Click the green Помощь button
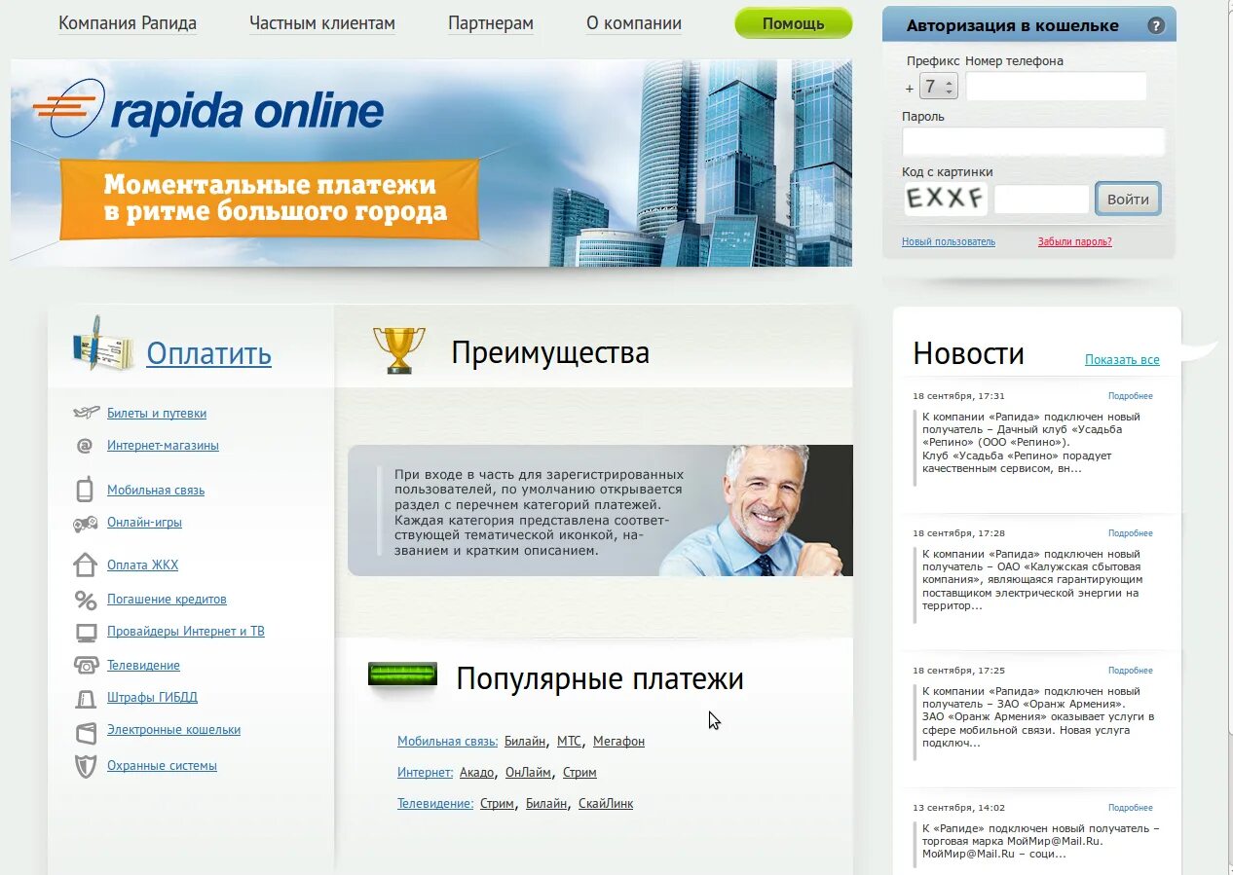Viewport: 1233px width, 875px height. [793, 23]
